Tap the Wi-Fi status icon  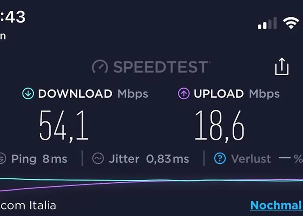tap(291, 23)
